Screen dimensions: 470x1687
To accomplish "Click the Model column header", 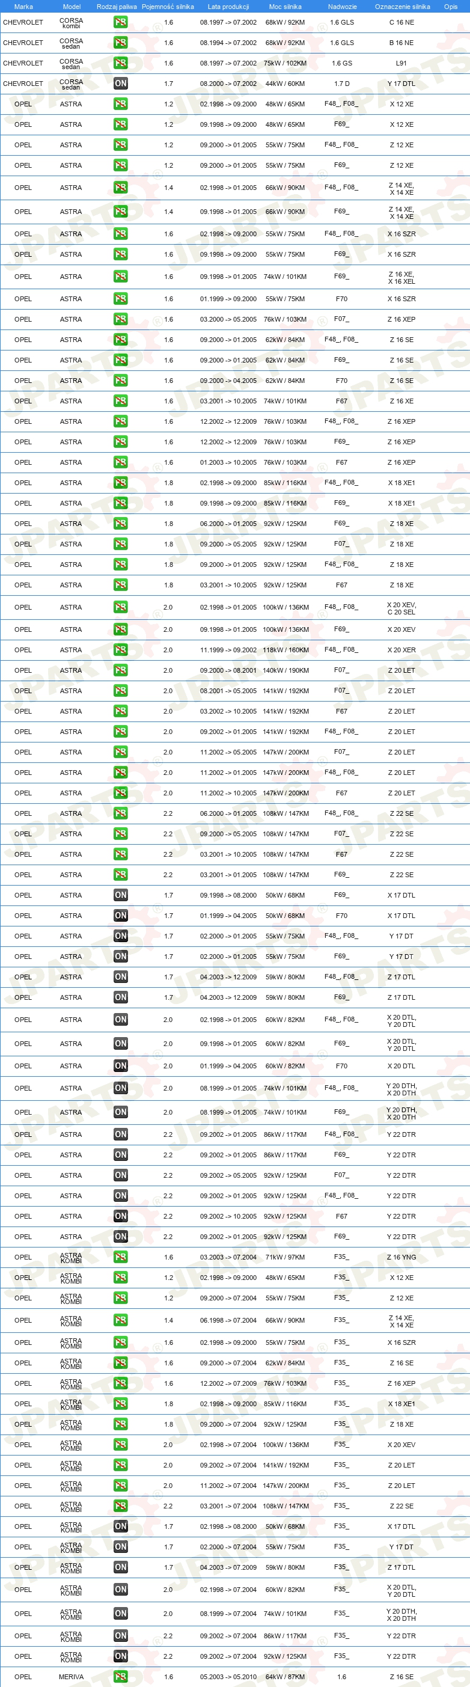I will pos(72,7).
